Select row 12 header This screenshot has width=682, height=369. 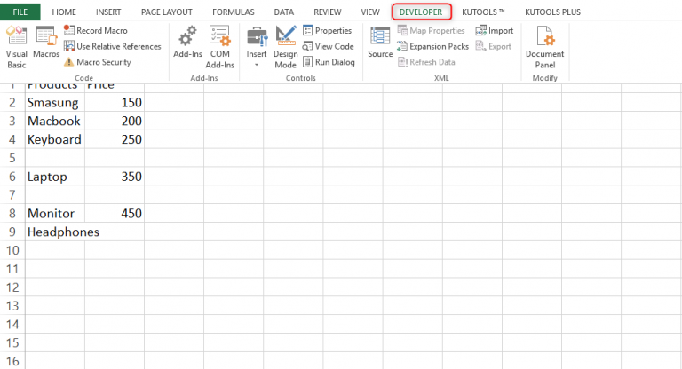click(x=12, y=288)
